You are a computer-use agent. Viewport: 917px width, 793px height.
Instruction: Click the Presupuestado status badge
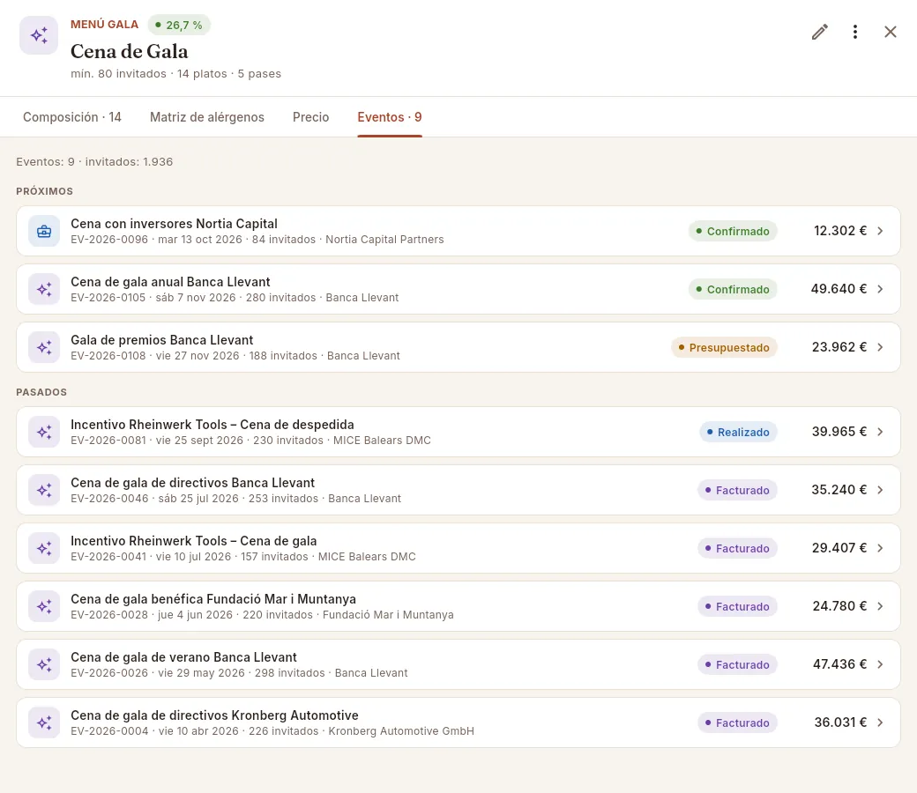[724, 347]
